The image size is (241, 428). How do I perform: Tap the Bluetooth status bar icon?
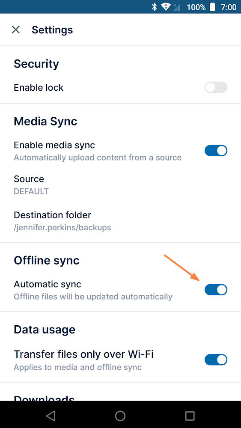(x=155, y=7)
